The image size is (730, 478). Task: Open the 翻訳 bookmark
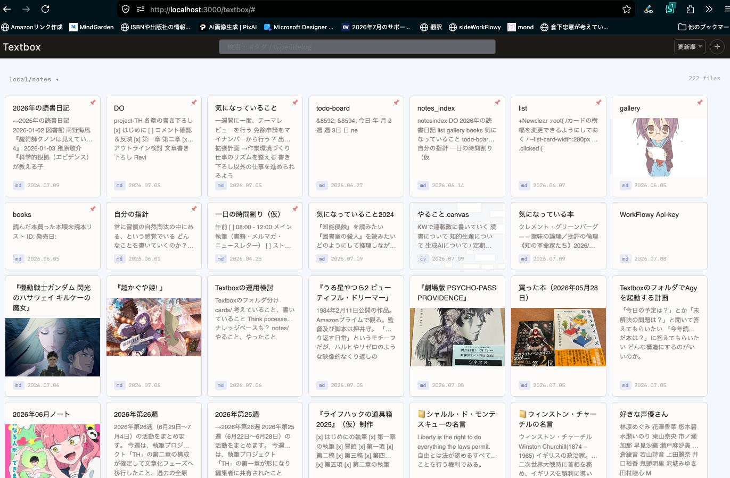pos(431,27)
